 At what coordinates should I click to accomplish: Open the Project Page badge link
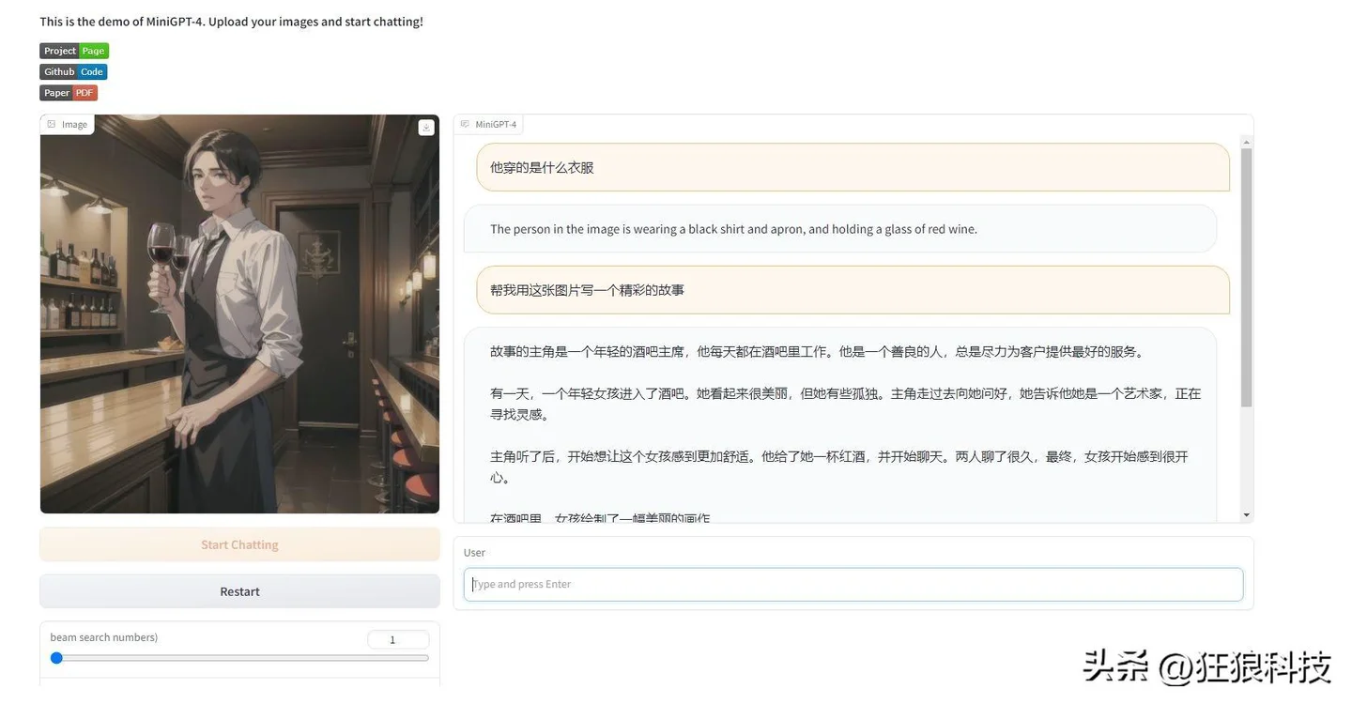pyautogui.click(x=74, y=51)
